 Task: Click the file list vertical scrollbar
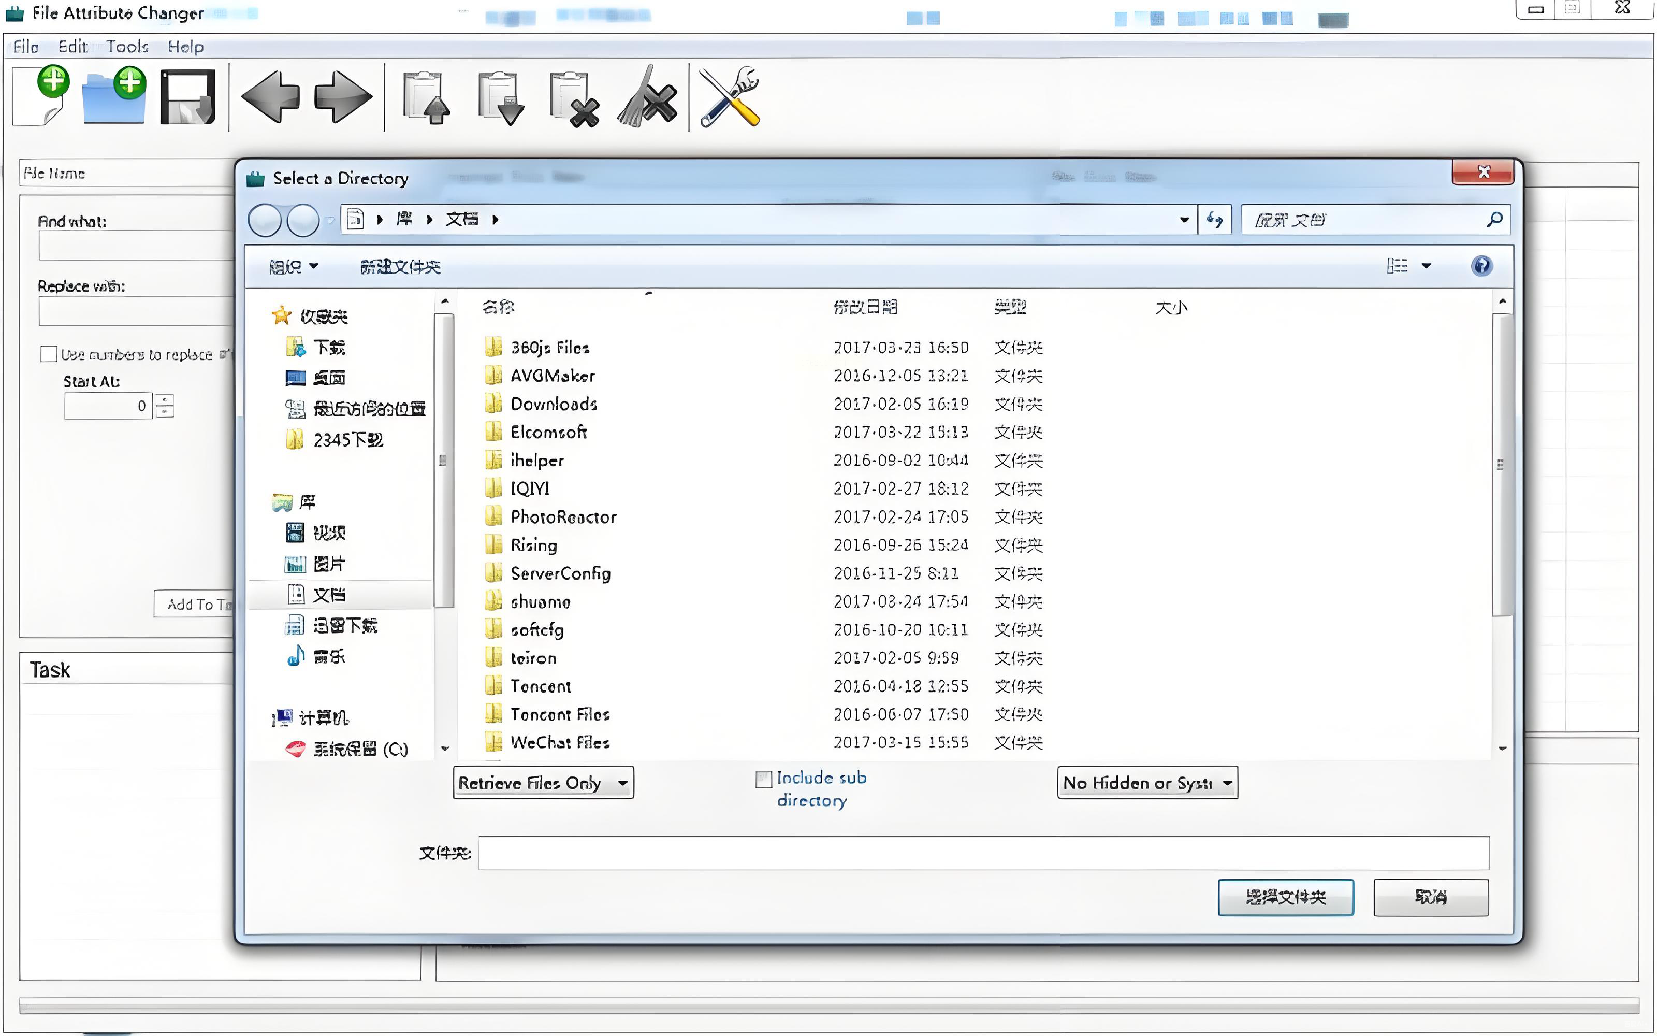[1502, 466]
